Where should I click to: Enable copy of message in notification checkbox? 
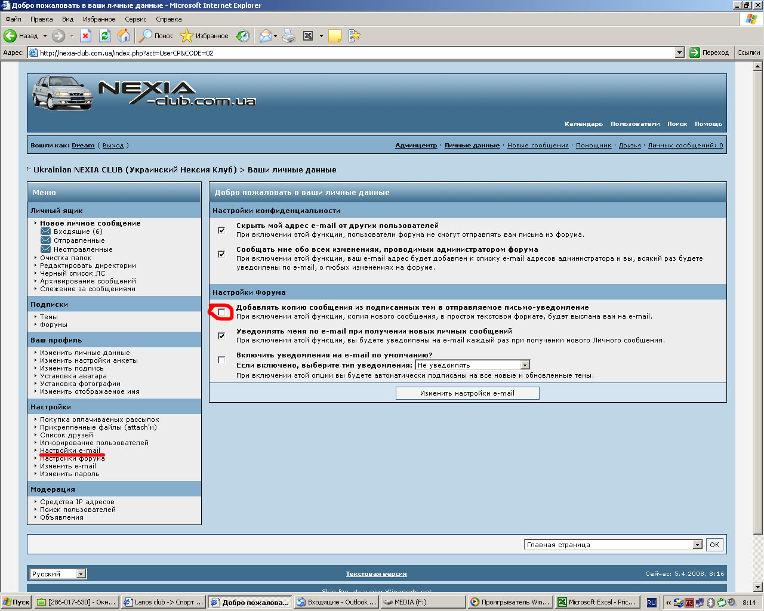(x=221, y=312)
